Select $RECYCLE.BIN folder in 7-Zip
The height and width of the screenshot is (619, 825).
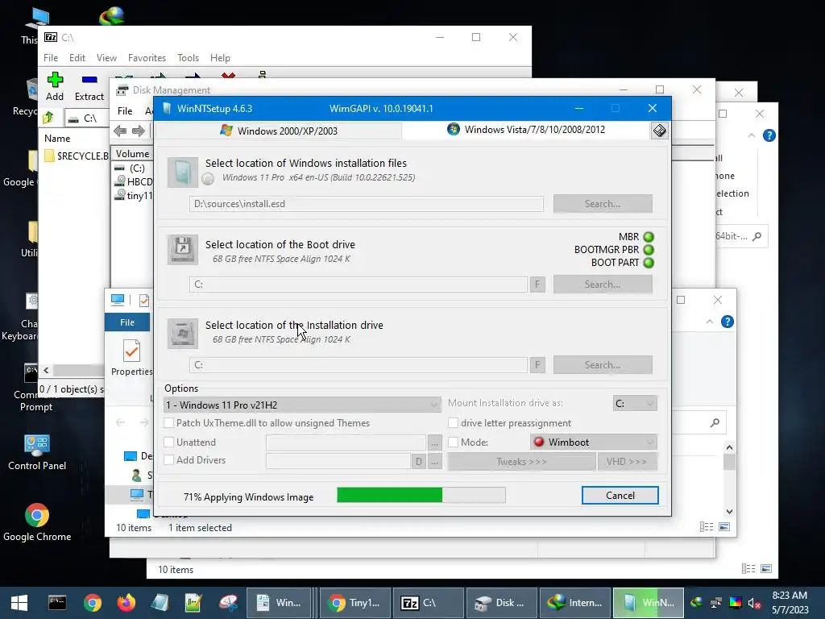click(77, 156)
